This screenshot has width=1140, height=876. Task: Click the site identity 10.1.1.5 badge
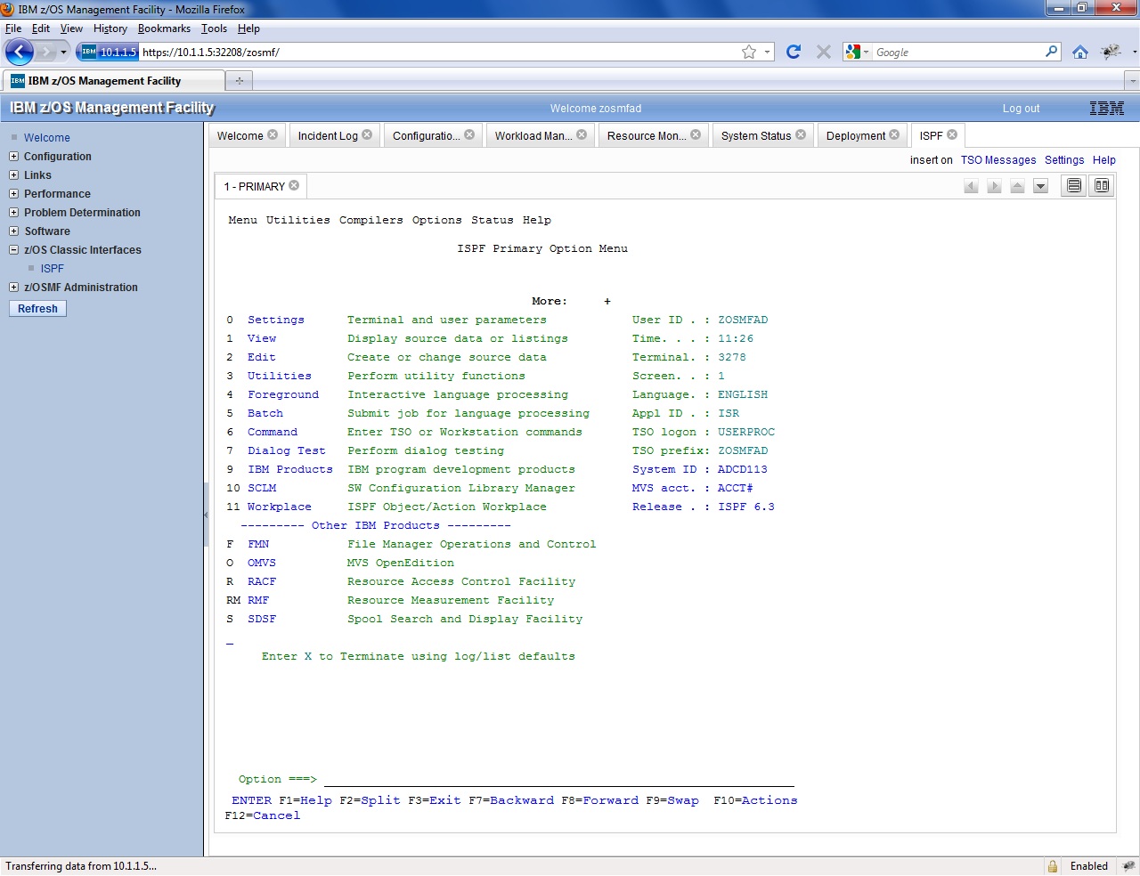click(x=109, y=52)
